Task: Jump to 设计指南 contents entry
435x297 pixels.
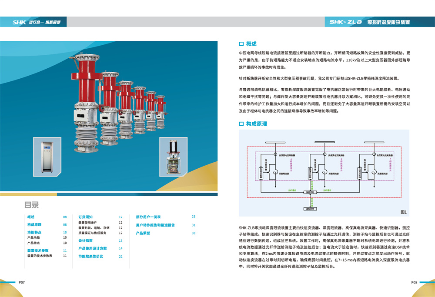Action: (85, 240)
